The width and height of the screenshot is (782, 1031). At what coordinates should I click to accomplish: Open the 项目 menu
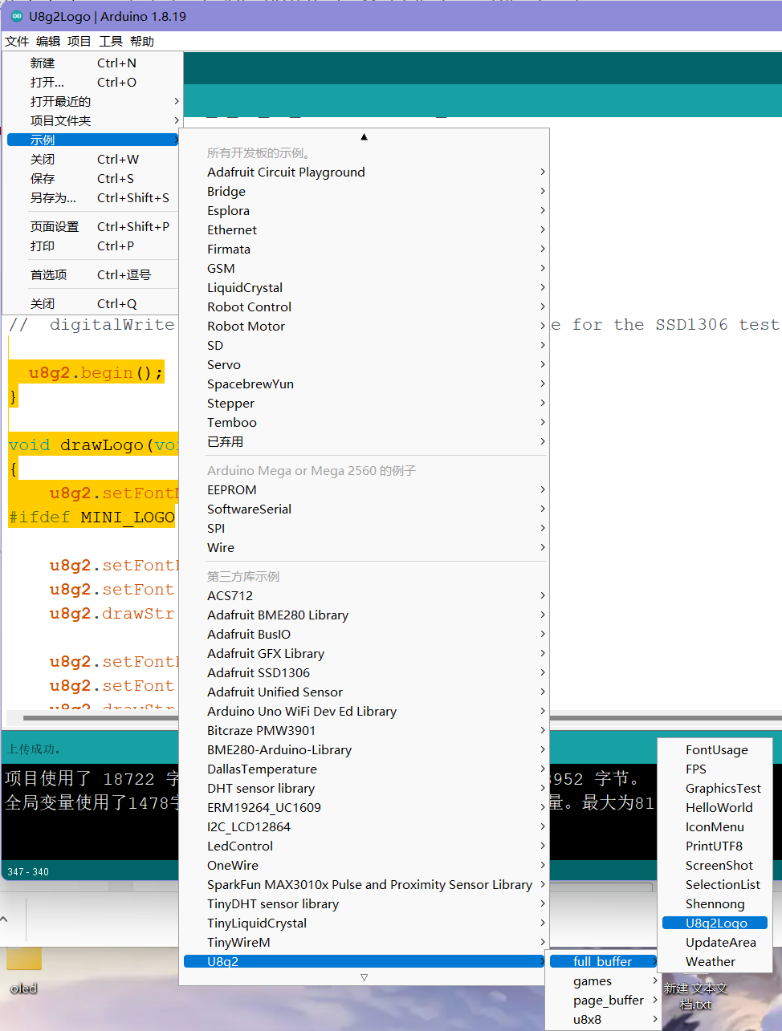[79, 41]
